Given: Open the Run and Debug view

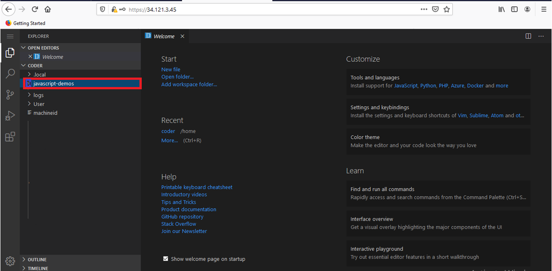Looking at the screenshot, I should click(10, 116).
